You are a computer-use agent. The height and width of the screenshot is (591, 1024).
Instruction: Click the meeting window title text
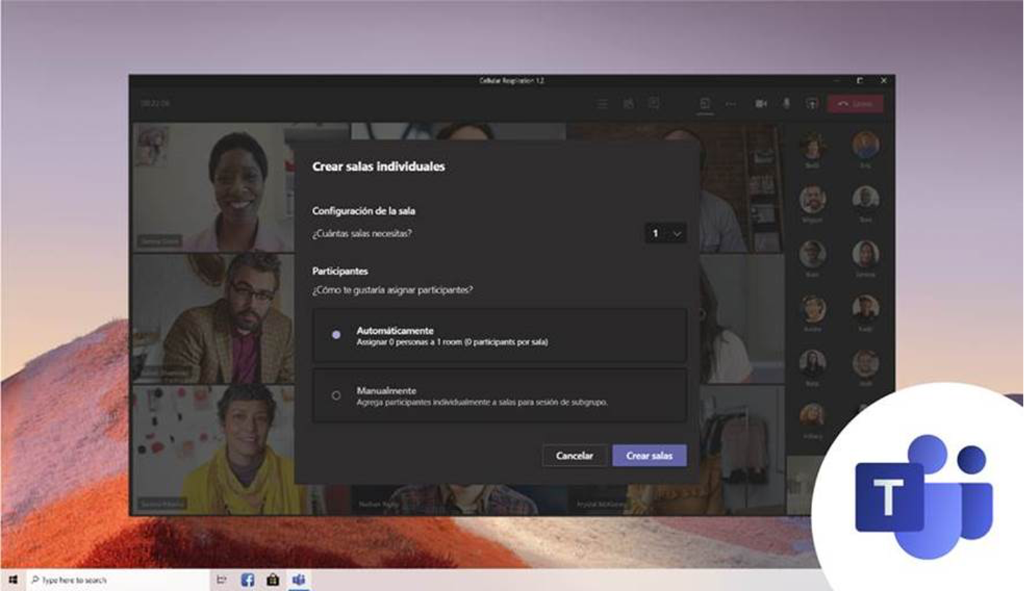click(512, 81)
